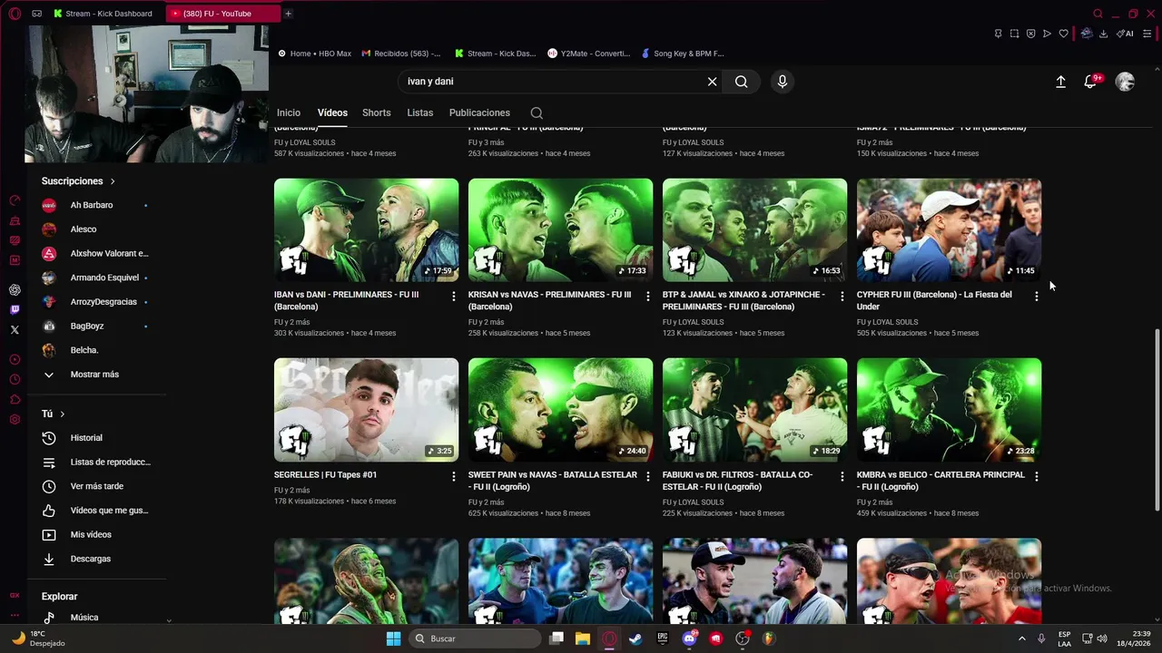Click the YouTube search magnifier button
This screenshot has width=1162, height=653.
pos(742,82)
